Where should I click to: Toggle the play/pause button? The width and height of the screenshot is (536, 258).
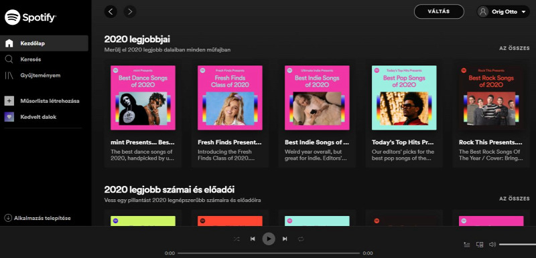(x=269, y=239)
